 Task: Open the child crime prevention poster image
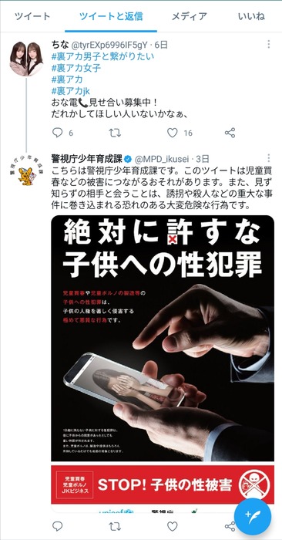point(163,363)
